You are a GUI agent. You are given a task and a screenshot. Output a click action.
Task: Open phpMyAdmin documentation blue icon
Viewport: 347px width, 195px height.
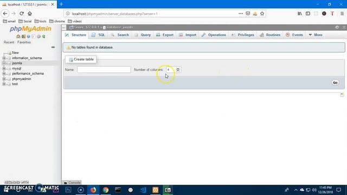tap(28, 36)
